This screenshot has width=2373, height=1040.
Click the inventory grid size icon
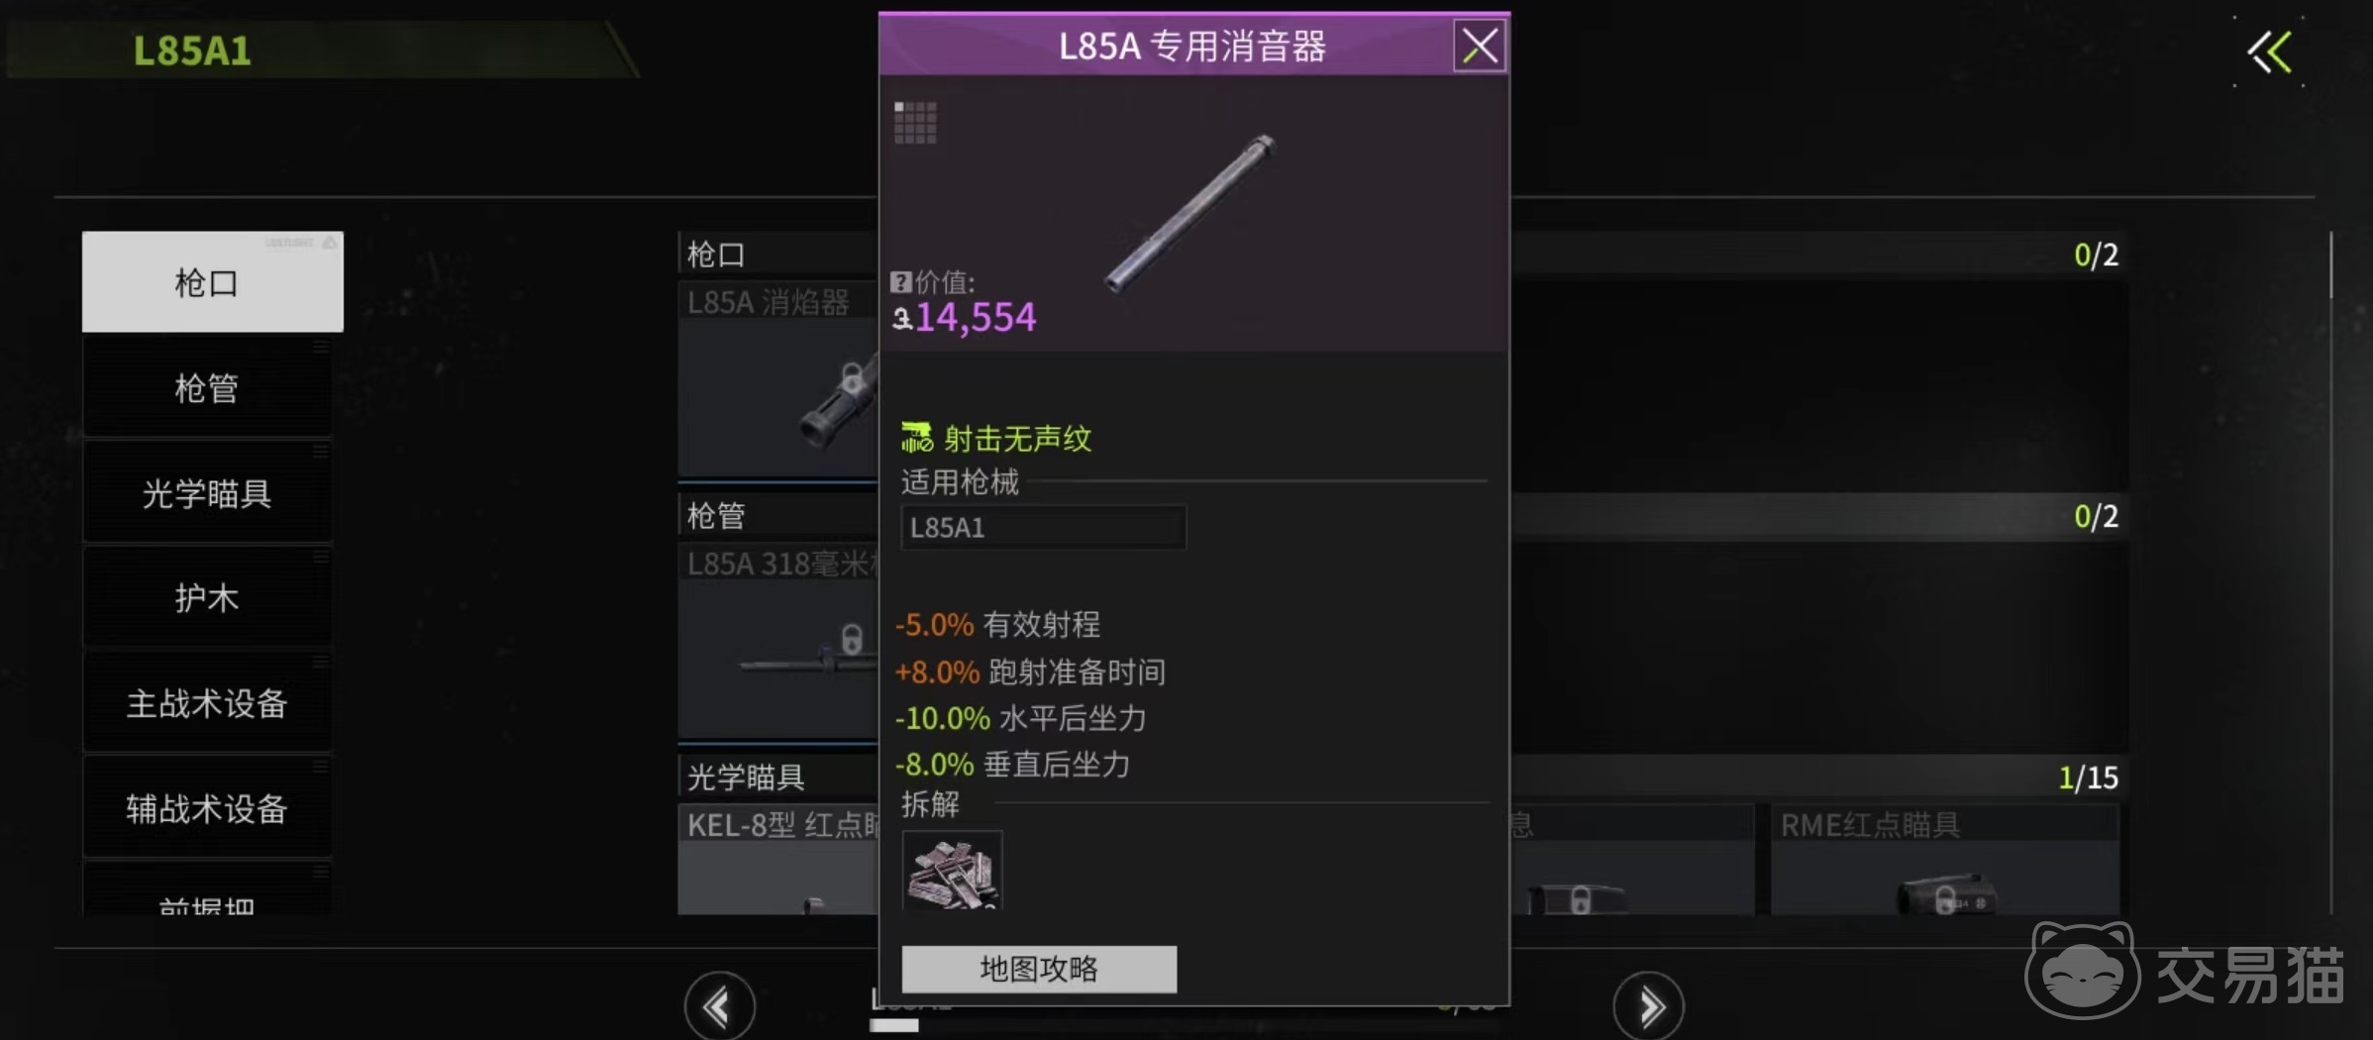point(915,123)
